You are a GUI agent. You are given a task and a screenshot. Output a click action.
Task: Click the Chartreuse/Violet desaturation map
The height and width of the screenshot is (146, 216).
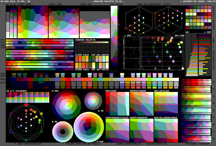click(x=117, y=129)
